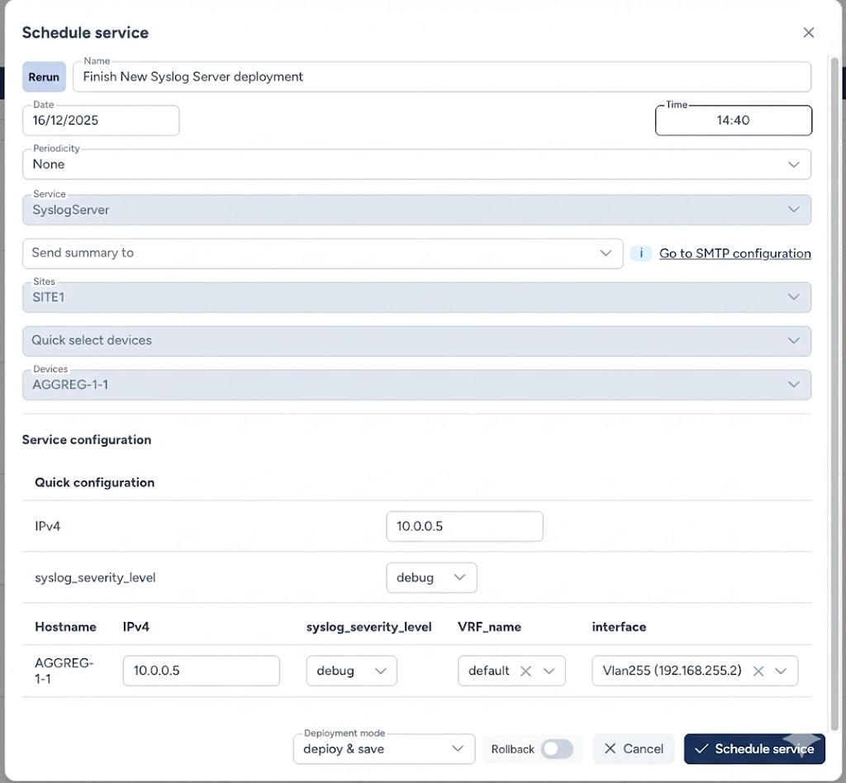The image size is (846, 783).
Task: Open AGGREG-1-1 row severity level dropdown
Action: coord(351,671)
